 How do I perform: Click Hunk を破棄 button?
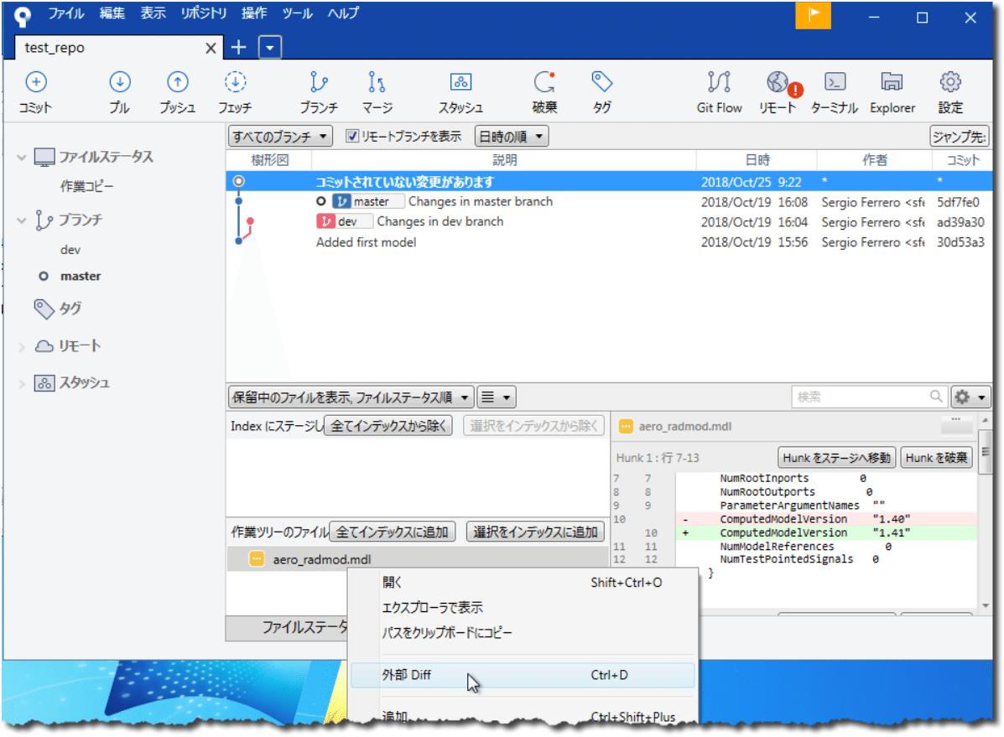(x=936, y=458)
